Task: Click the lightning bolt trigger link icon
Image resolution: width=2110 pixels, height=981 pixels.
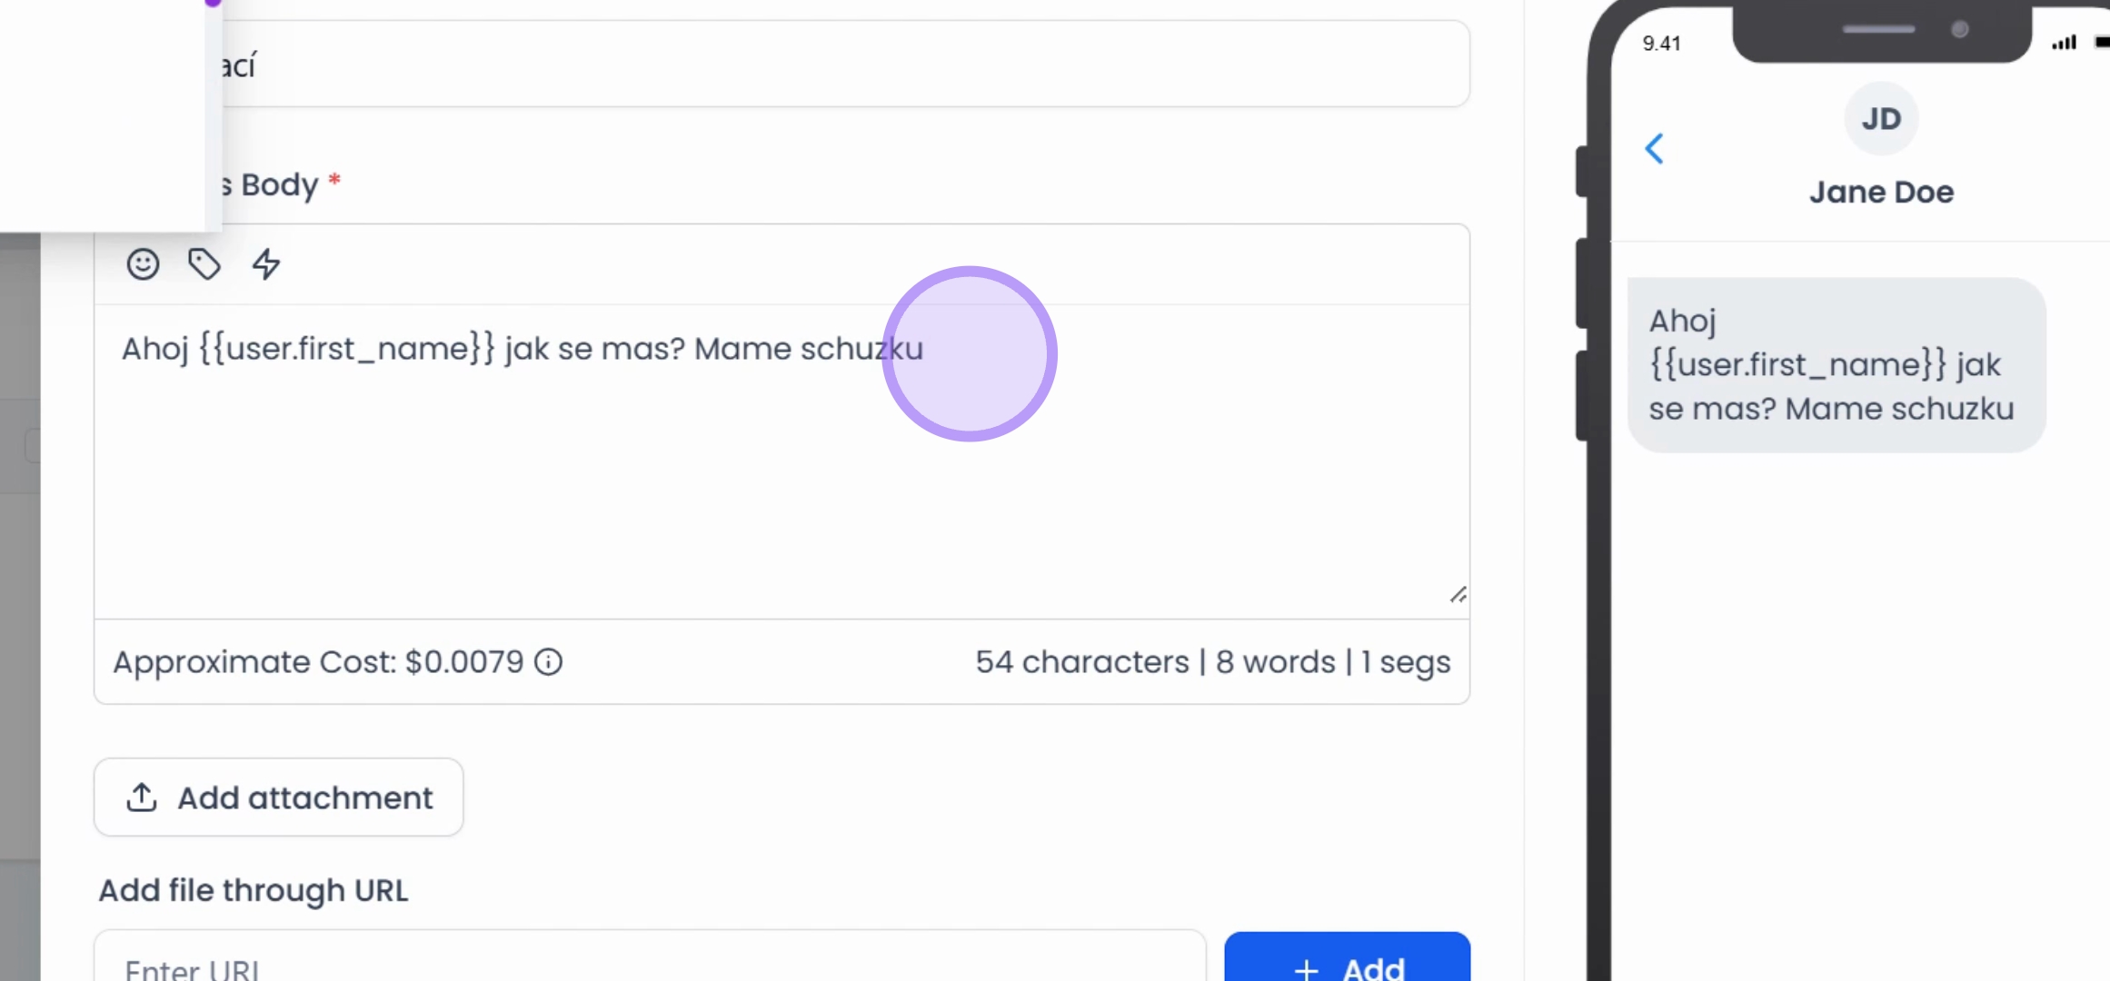Action: tap(266, 264)
